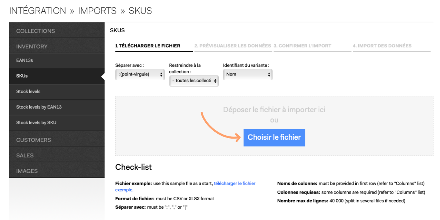Open the Images sidebar section

coord(57,171)
